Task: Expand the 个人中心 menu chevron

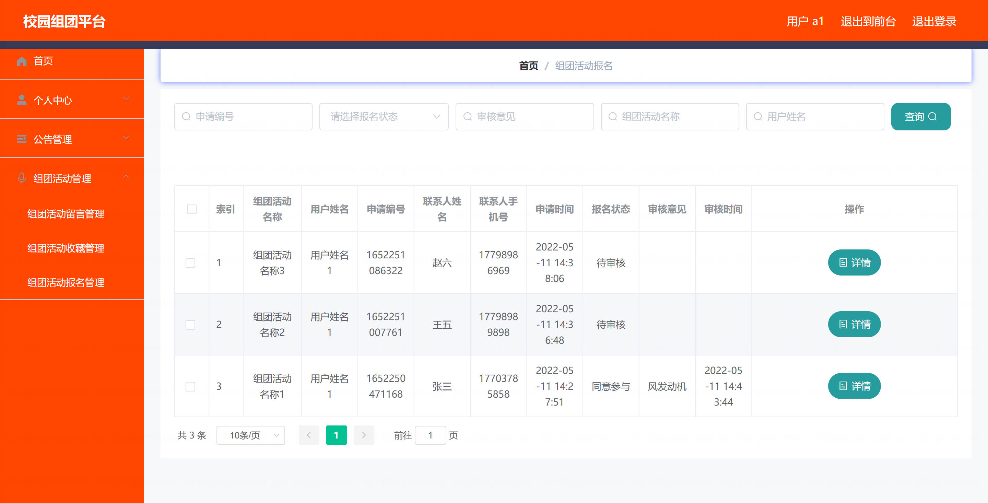Action: pyautogui.click(x=126, y=98)
